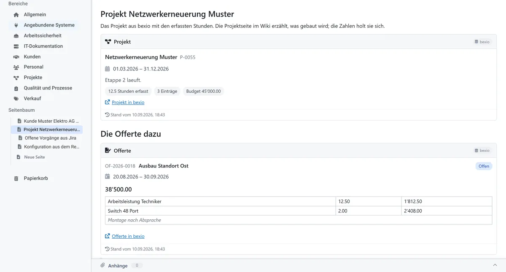Click the Anhänge count badge 0
The width and height of the screenshot is (506, 272).
tap(137, 266)
